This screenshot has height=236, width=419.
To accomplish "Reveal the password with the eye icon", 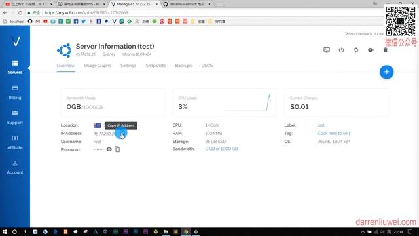I will click(109, 149).
